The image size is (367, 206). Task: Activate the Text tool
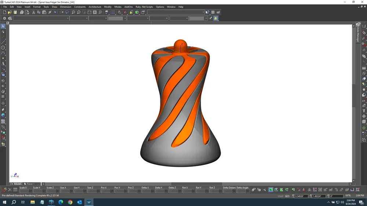(x=3, y=64)
